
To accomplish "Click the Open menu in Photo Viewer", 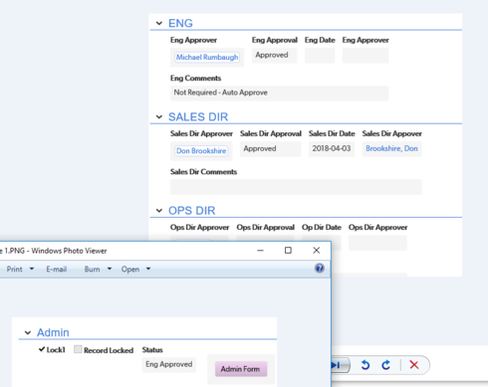I will [x=130, y=269].
